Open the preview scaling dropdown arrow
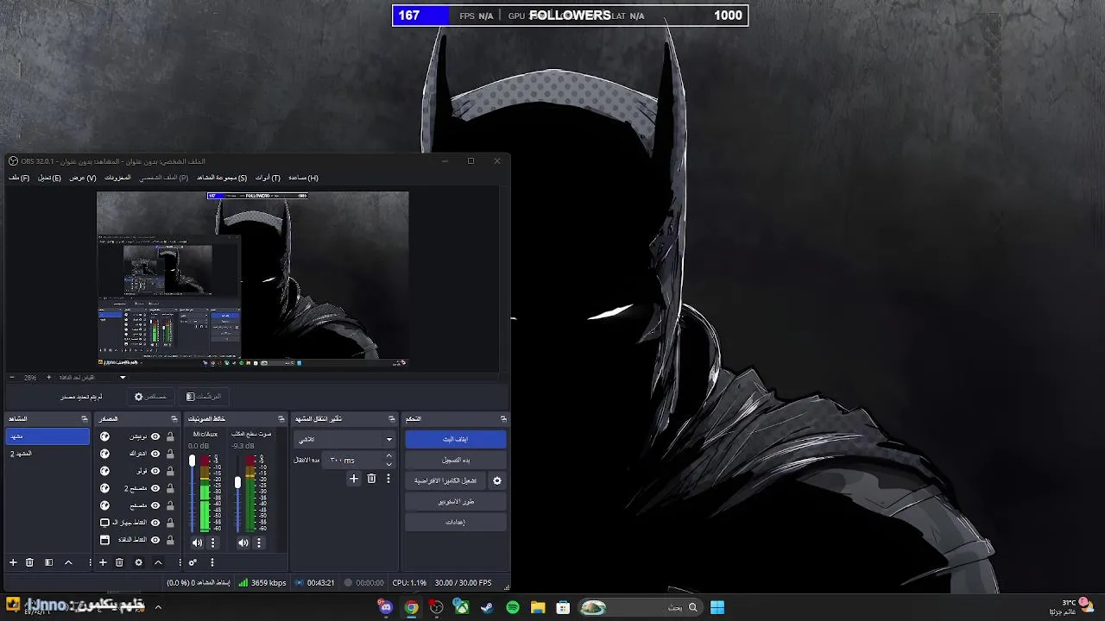1105x621 pixels. (123, 378)
